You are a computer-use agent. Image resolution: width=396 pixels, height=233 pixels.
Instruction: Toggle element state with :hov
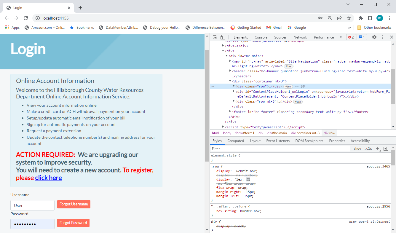point(357,149)
